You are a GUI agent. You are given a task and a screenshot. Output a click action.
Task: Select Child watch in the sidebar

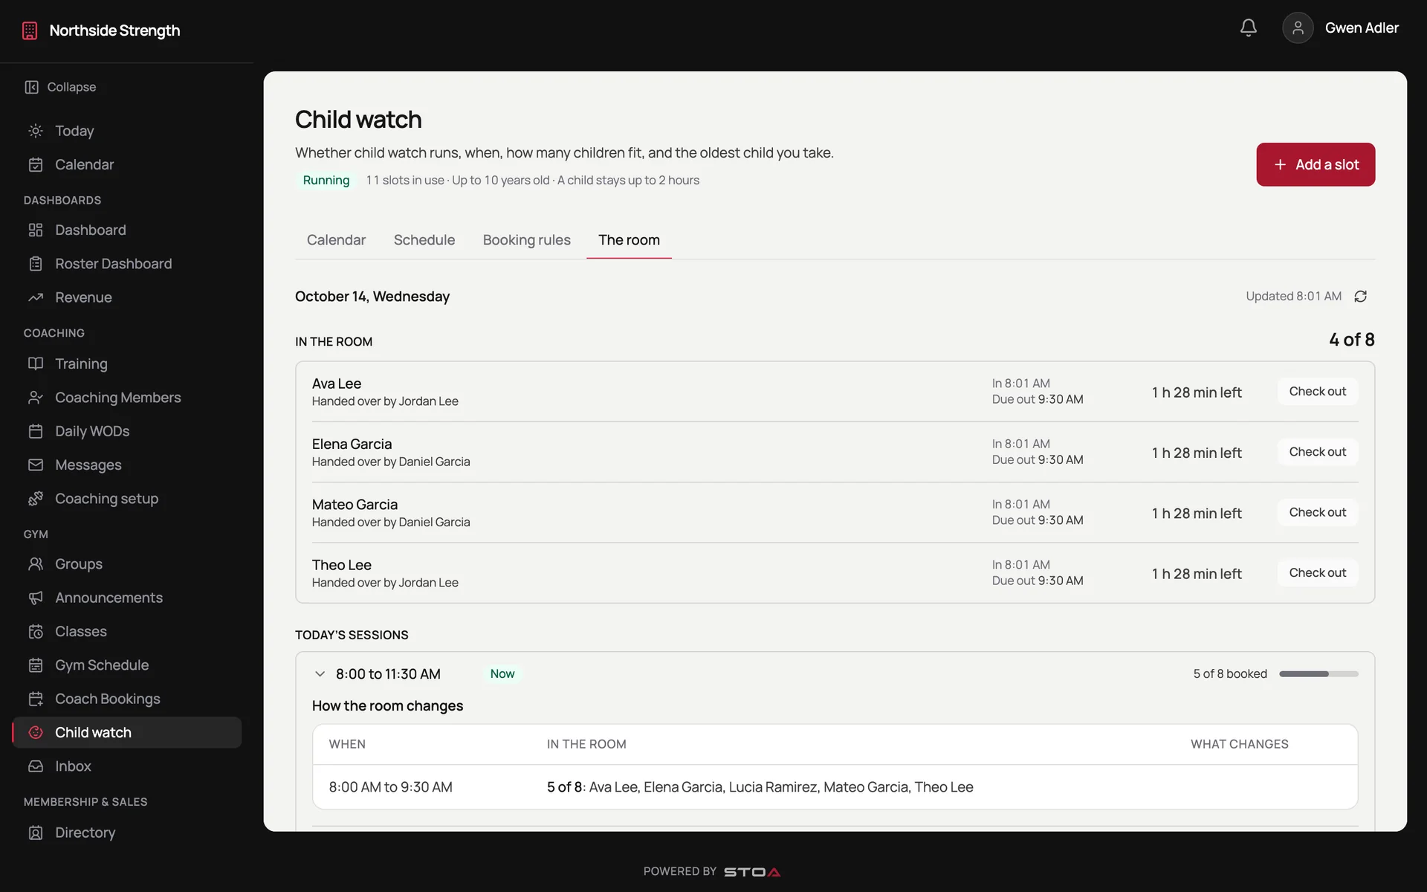(x=127, y=732)
